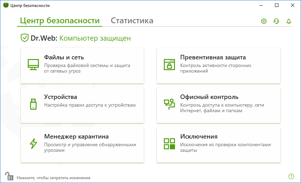
Task: Click the green help question mark icon
Action: [291, 176]
